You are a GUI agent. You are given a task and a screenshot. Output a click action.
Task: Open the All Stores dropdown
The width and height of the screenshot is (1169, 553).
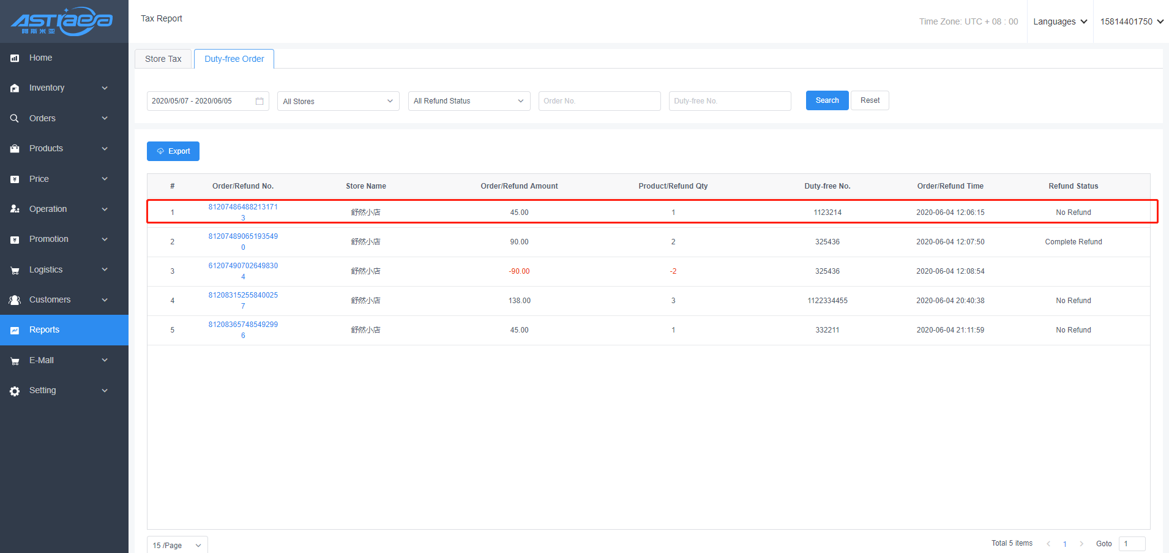(x=338, y=101)
